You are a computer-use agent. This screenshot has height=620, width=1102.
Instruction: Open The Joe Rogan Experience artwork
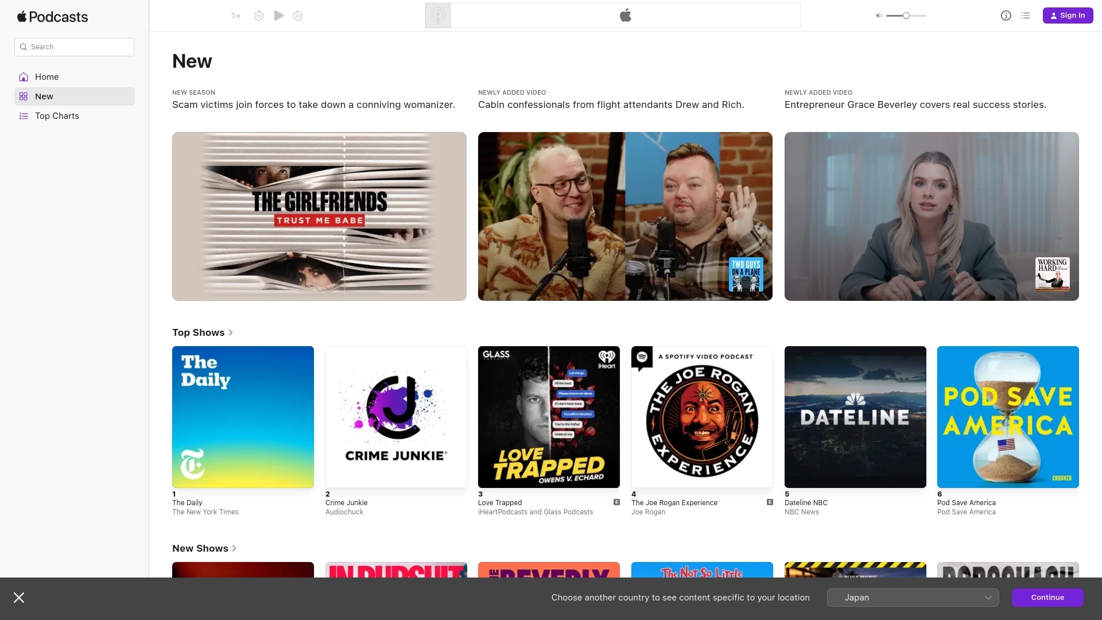pos(702,417)
